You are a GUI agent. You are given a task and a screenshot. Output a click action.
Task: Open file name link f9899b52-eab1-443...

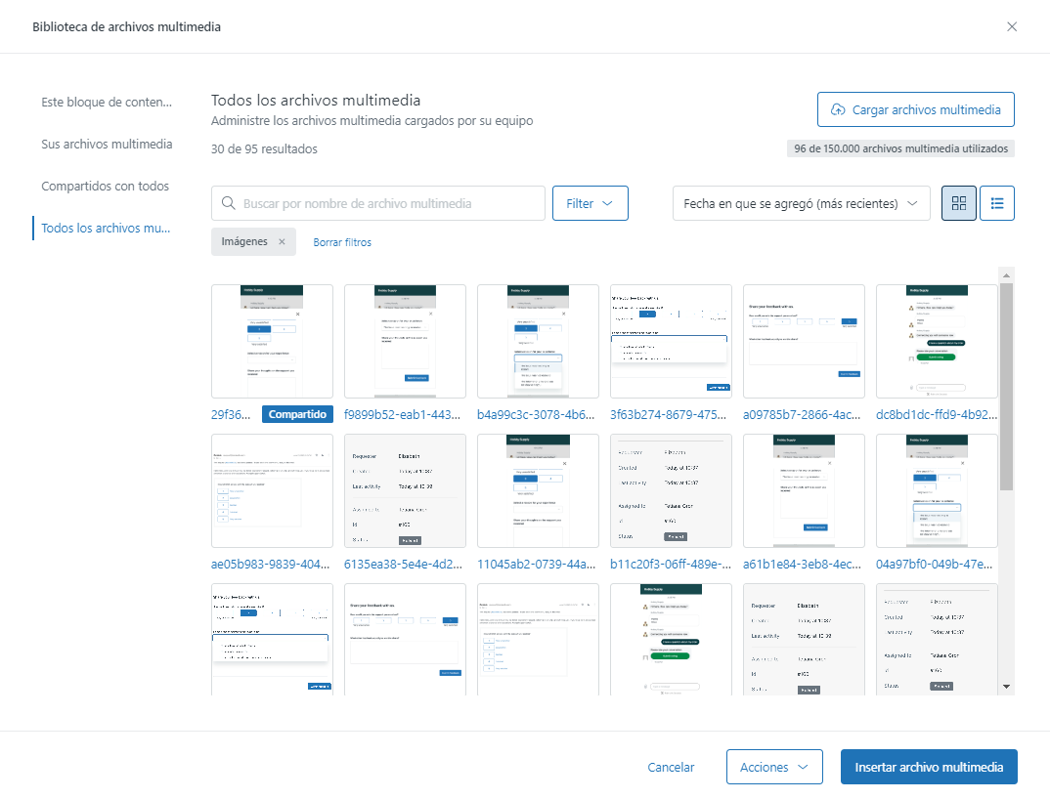pos(403,414)
